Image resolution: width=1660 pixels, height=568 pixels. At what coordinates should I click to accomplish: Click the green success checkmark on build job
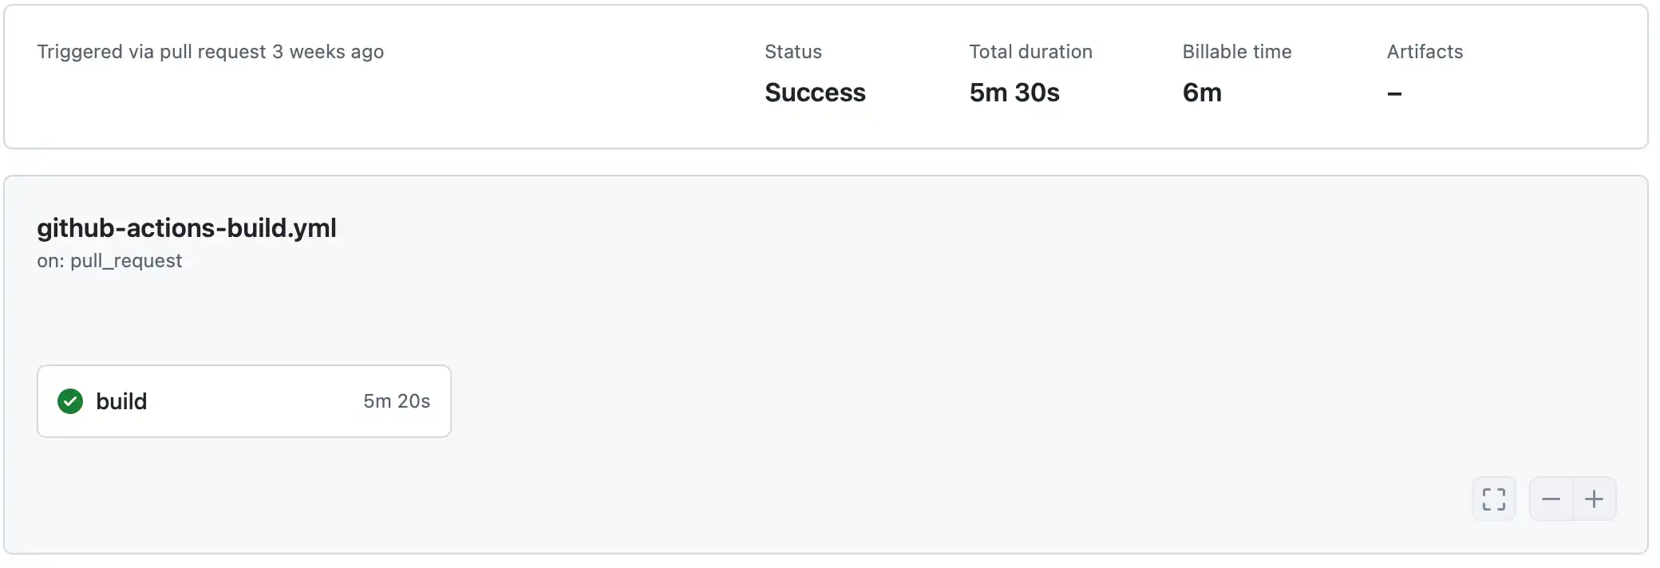(x=70, y=401)
